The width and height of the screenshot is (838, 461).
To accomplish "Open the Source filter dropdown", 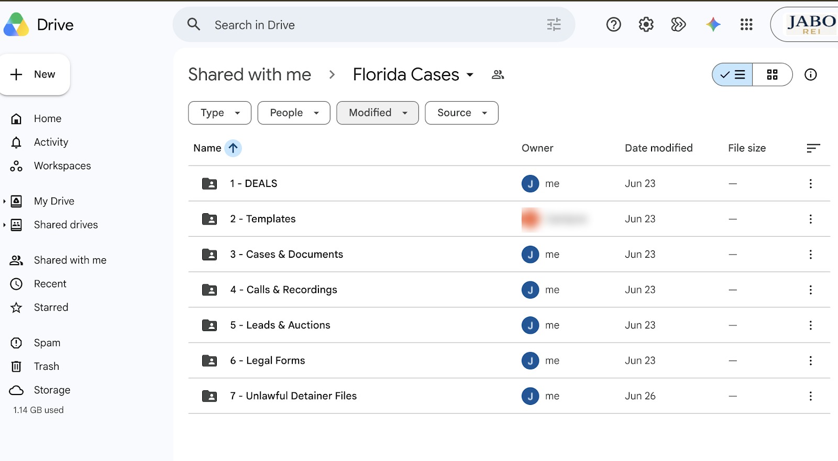I will tap(461, 113).
